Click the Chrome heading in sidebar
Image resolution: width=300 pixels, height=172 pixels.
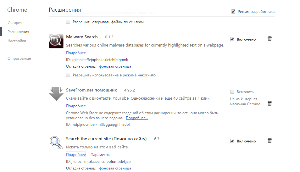pos(17,10)
